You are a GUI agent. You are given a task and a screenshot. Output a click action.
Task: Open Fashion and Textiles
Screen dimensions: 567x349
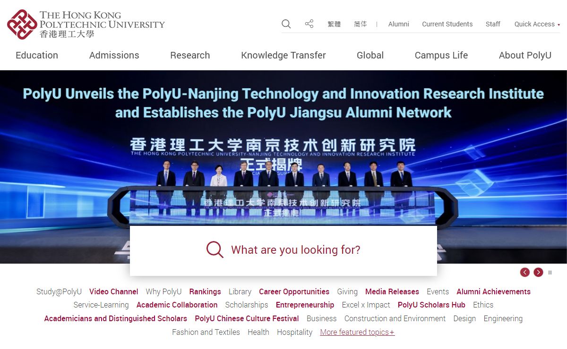pos(206,332)
